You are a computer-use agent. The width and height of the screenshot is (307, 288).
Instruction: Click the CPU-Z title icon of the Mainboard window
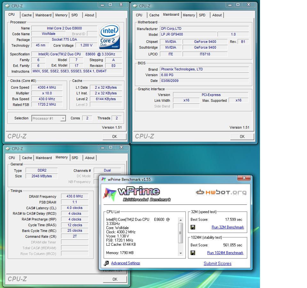[x=135, y=6]
